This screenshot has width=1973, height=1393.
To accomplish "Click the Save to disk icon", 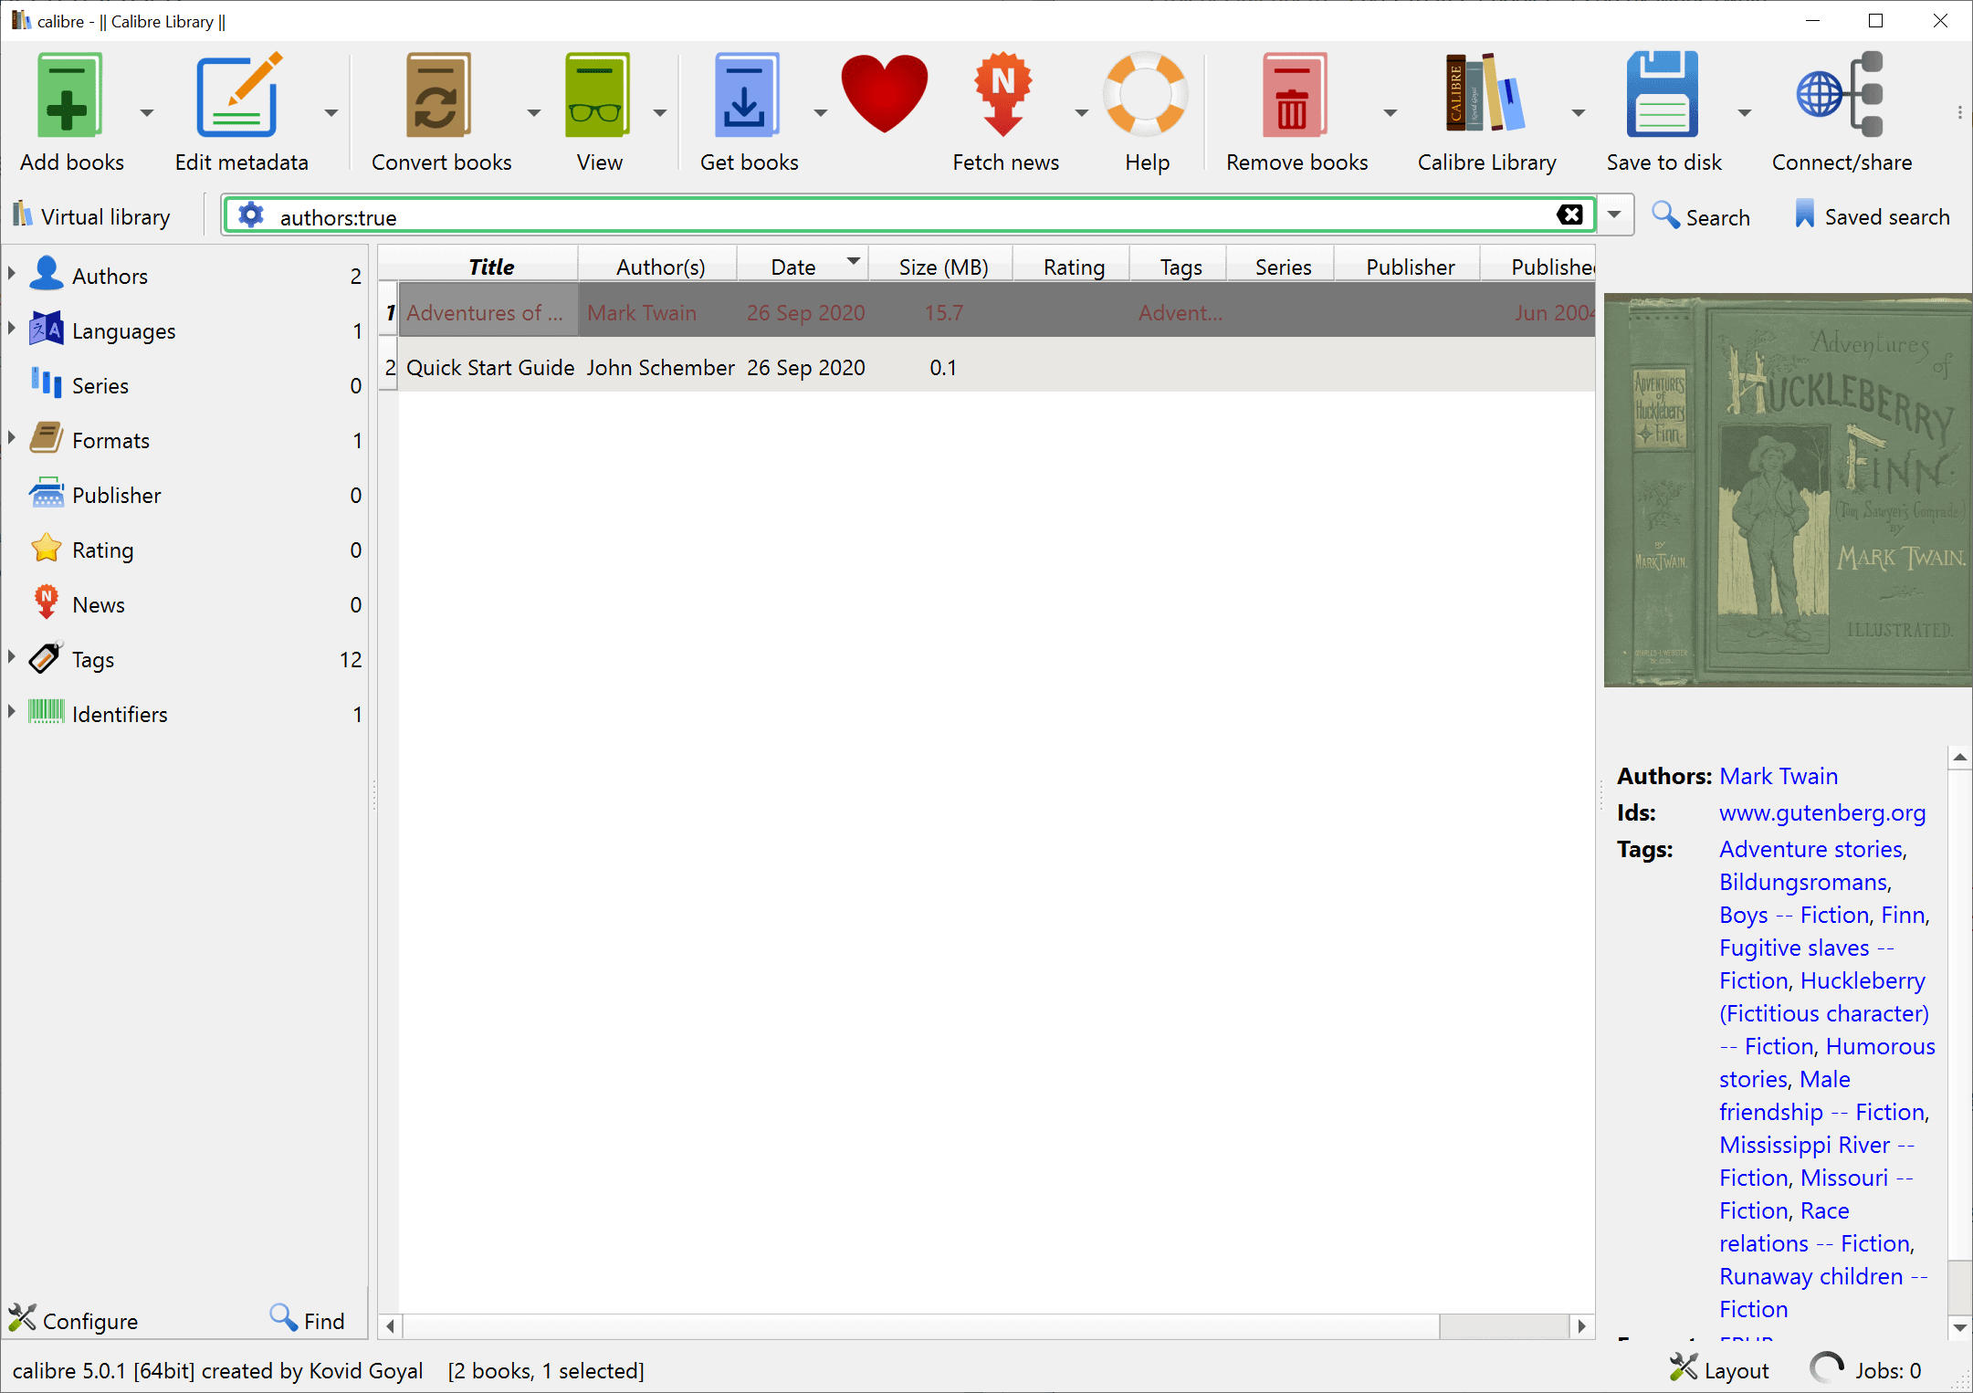I will [1663, 96].
